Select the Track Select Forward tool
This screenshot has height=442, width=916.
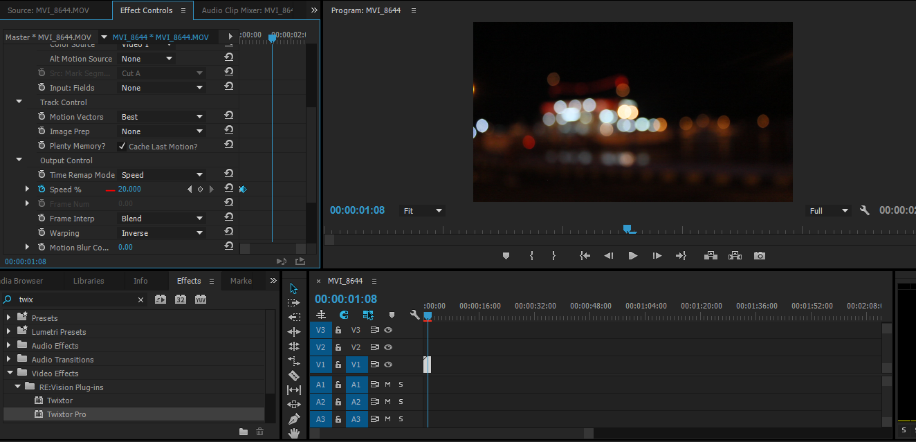click(x=294, y=302)
